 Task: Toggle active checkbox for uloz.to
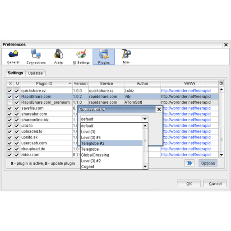tap(10, 125)
